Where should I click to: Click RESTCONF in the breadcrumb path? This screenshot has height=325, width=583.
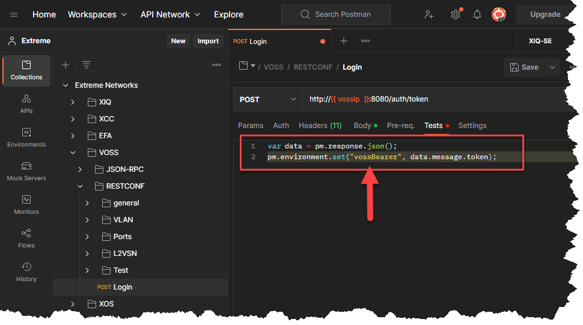(x=313, y=67)
